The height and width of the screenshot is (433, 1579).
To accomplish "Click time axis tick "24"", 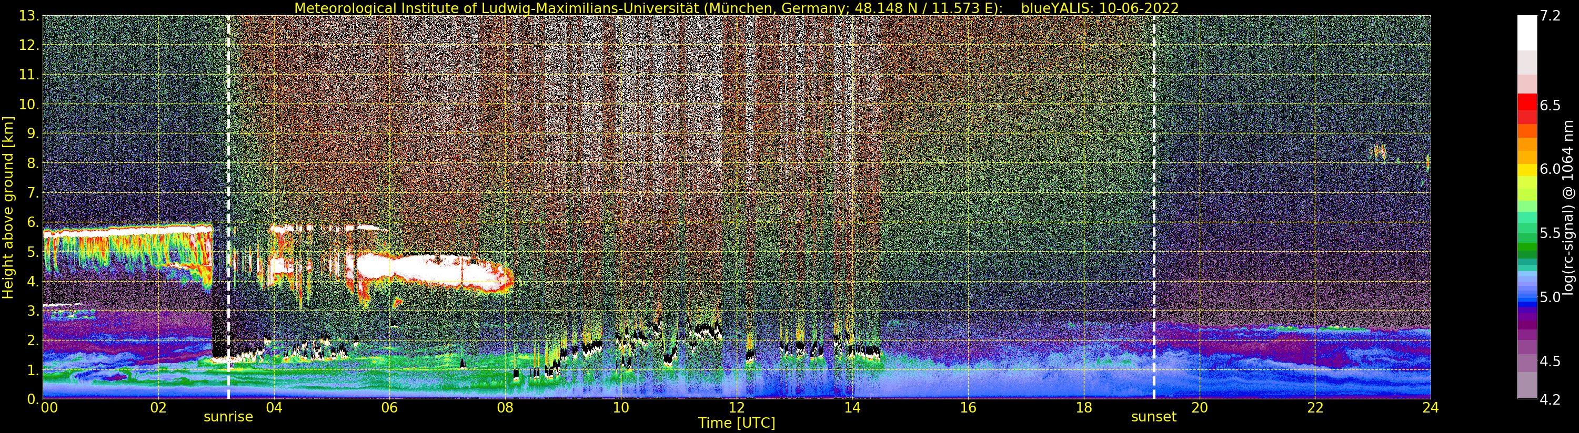I will [x=1431, y=408].
